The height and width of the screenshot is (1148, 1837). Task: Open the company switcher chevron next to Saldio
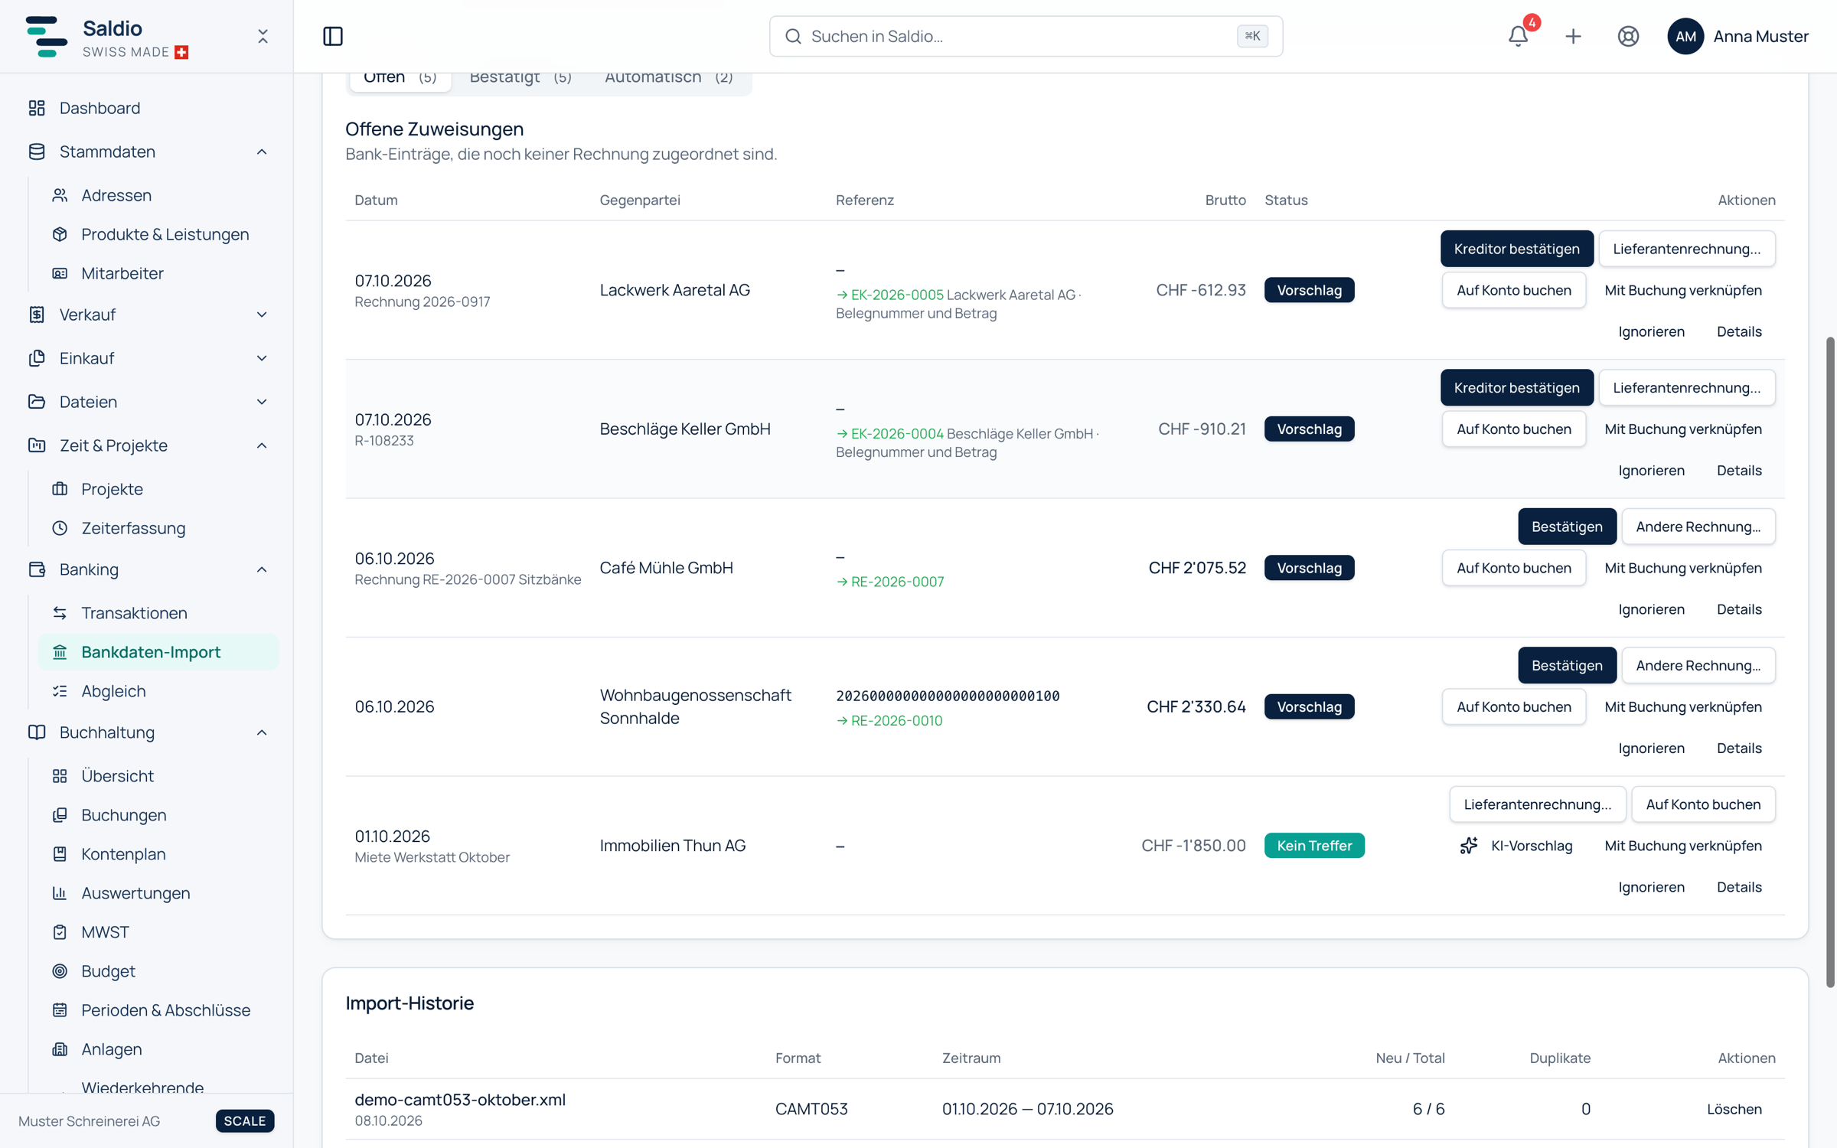[263, 36]
